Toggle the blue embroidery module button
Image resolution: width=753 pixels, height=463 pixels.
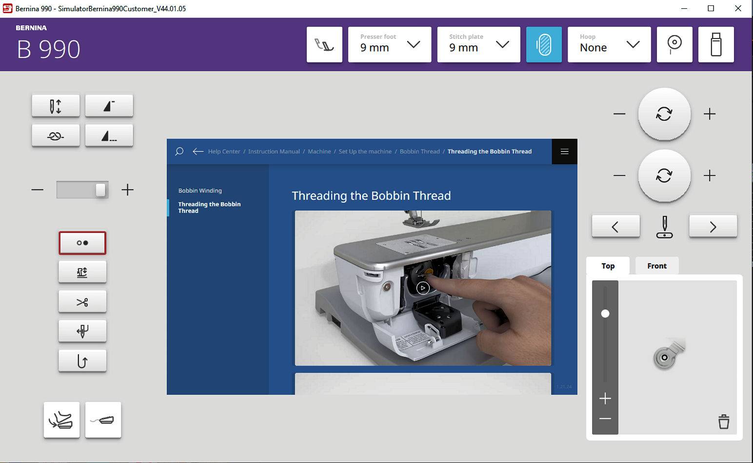click(544, 44)
